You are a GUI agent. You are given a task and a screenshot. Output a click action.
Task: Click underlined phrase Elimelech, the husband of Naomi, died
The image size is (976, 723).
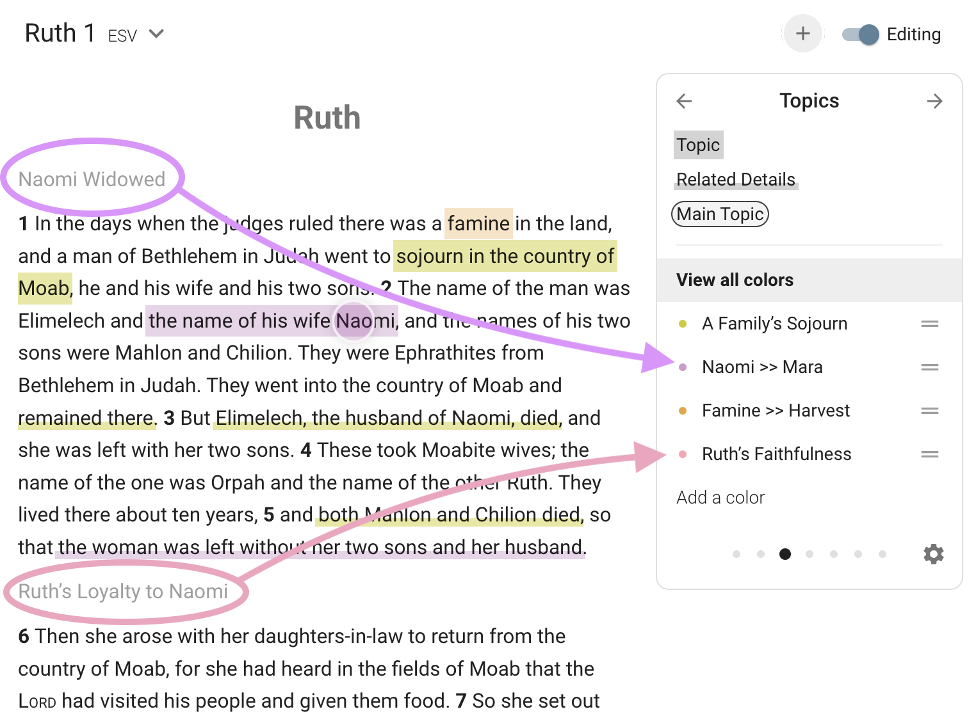coord(387,418)
